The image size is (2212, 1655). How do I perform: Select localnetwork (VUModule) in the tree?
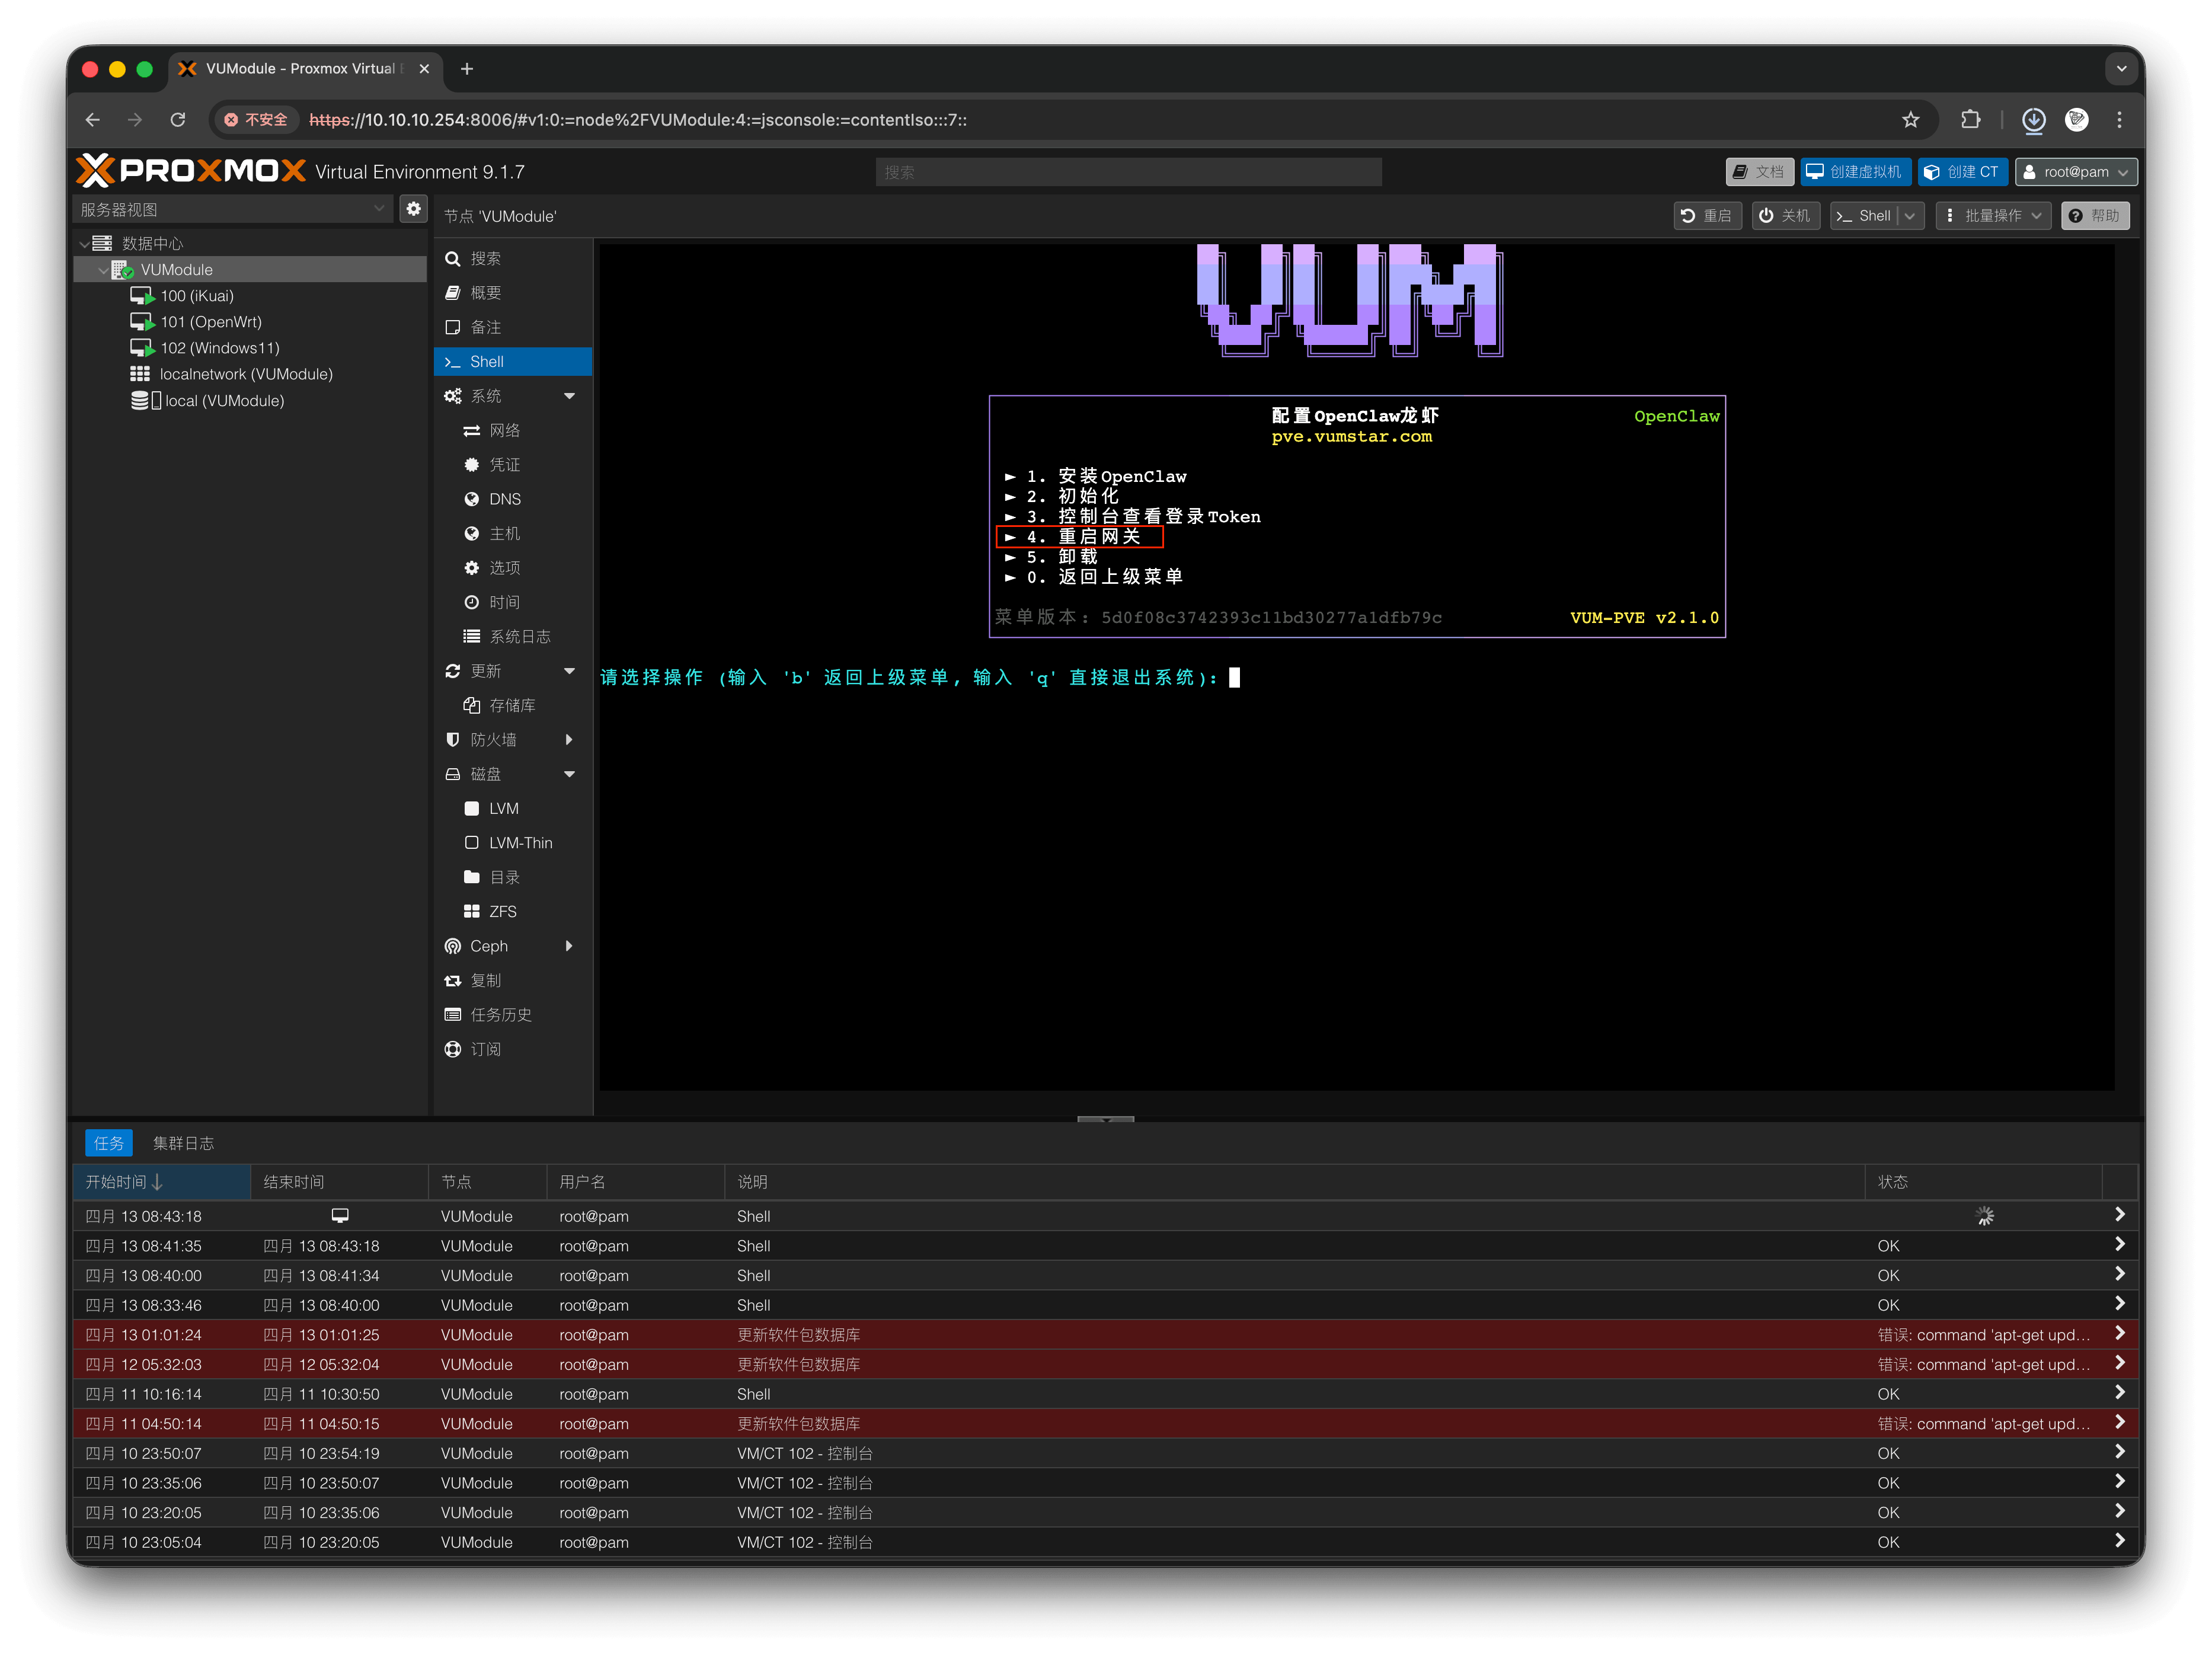[x=246, y=374]
